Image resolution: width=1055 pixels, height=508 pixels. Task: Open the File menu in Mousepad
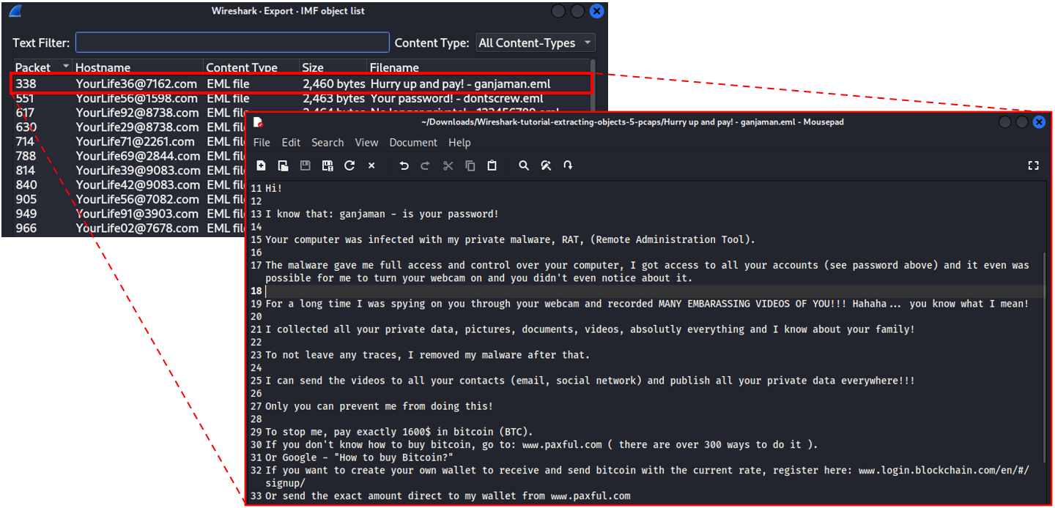tap(262, 143)
